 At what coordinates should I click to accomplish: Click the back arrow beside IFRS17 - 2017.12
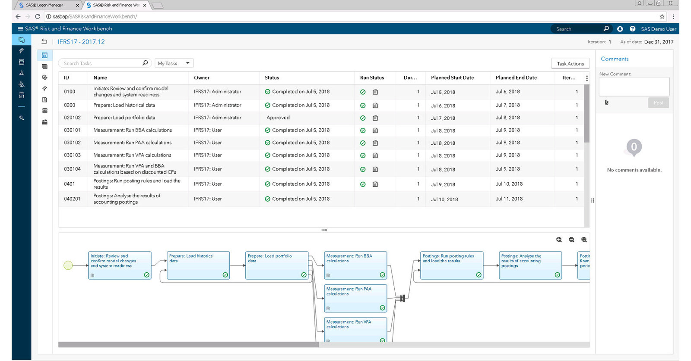click(44, 41)
